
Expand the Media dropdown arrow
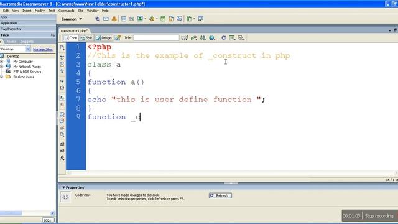pyautogui.click(x=157, y=19)
